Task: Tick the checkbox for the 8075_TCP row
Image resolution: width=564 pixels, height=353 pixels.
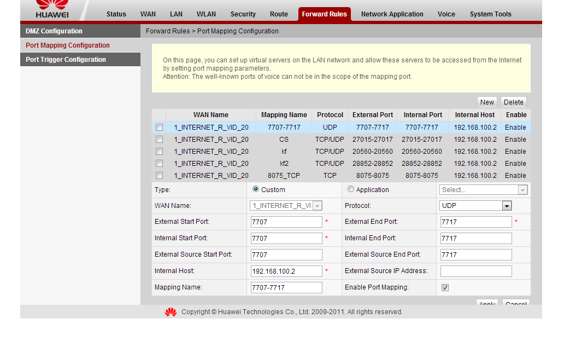Action: pos(159,176)
